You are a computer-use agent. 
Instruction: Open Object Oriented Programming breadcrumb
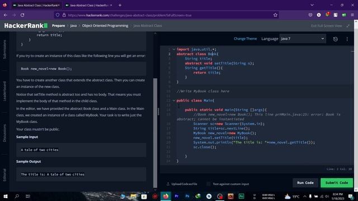[105, 26]
